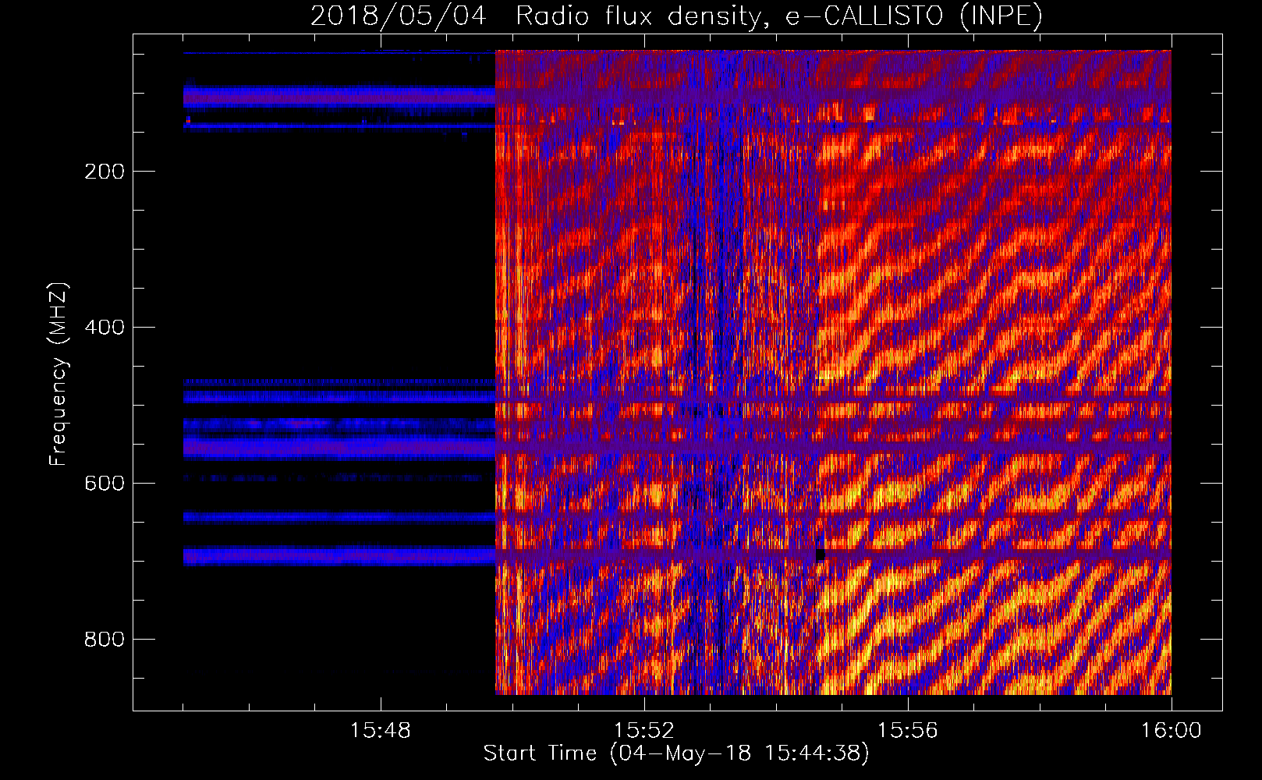The height and width of the screenshot is (780, 1262).
Task: Click the 15:48 time tick label
Action: tap(381, 731)
